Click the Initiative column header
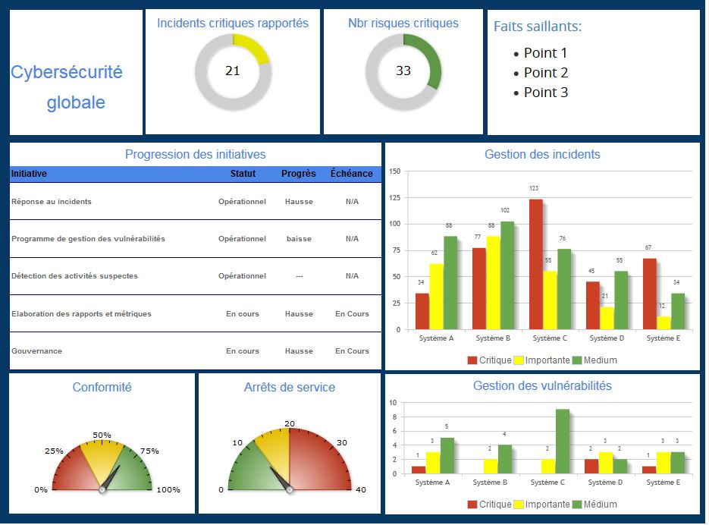The image size is (709, 525). click(29, 173)
